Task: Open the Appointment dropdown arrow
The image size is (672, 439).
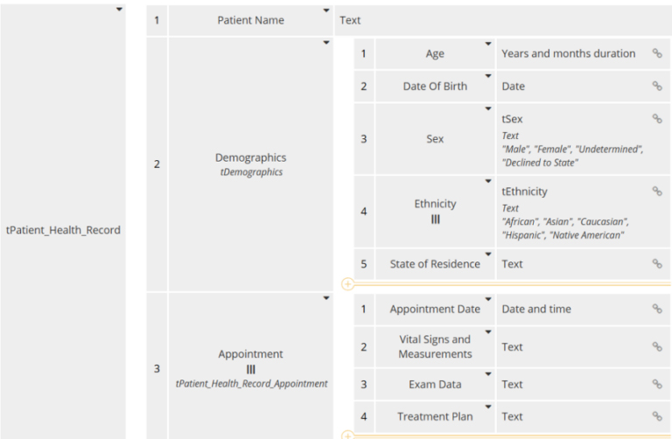Action: (x=326, y=298)
